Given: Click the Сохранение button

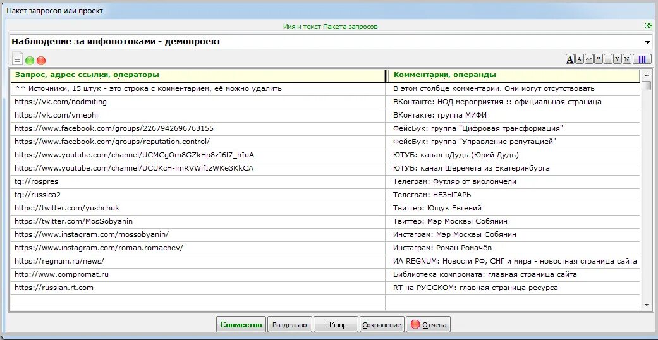Looking at the screenshot, I should click(x=382, y=324).
